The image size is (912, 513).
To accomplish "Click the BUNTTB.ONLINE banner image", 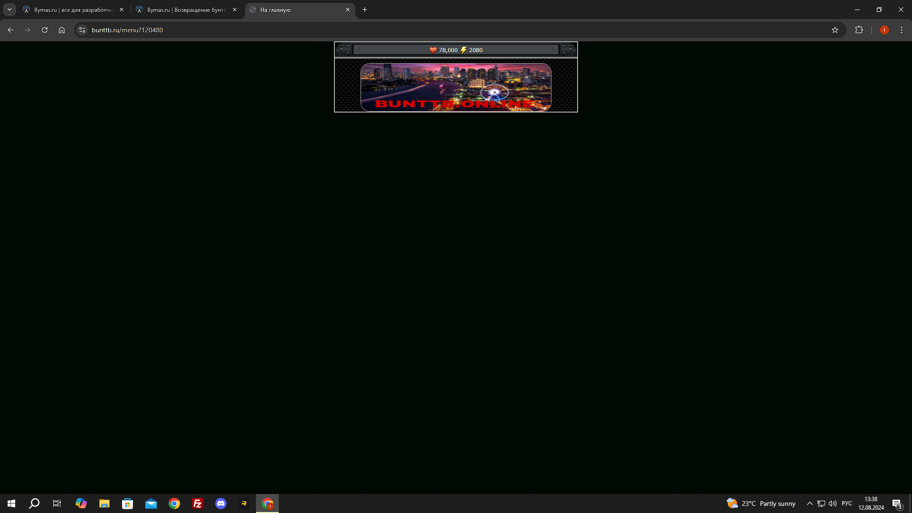I will click(456, 87).
